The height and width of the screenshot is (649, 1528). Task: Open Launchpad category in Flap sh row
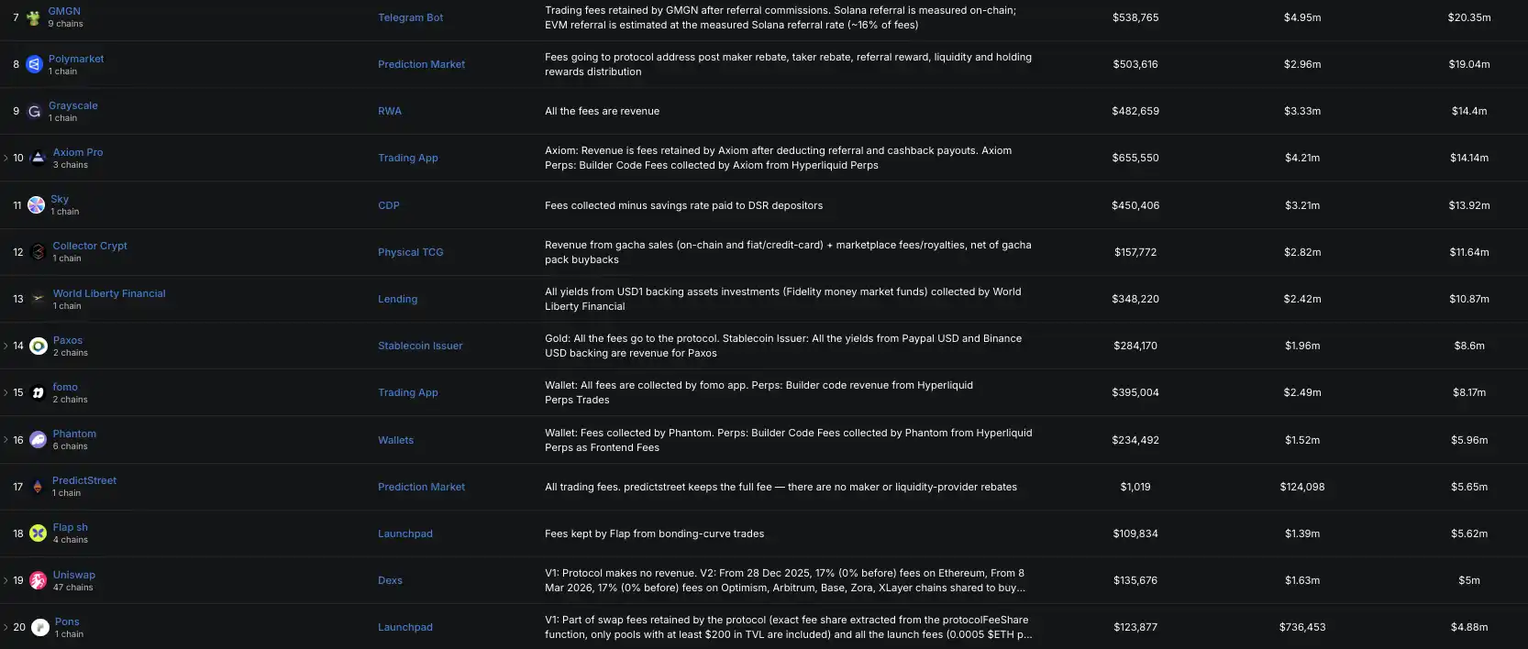[405, 533]
